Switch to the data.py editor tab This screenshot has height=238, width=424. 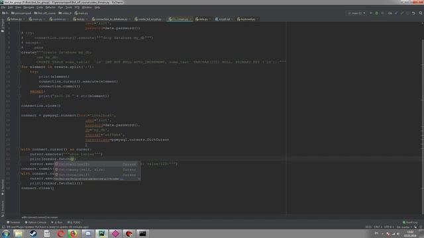coord(203,19)
